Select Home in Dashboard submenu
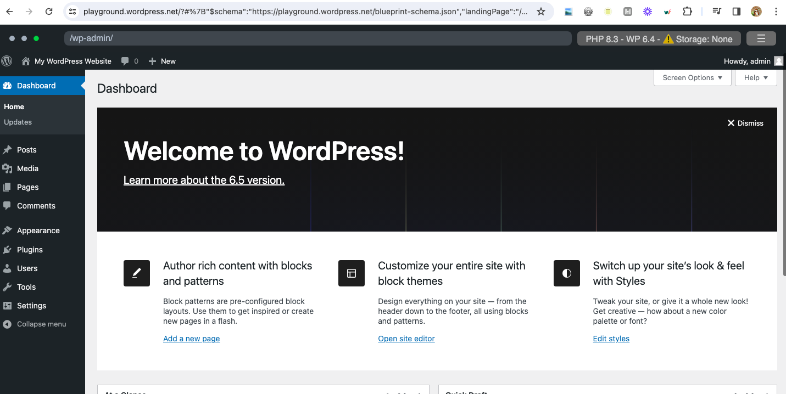This screenshot has width=786, height=394. [14, 107]
